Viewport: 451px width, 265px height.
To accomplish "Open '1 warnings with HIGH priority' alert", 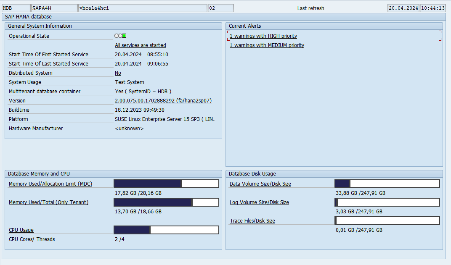I will pyautogui.click(x=263, y=36).
